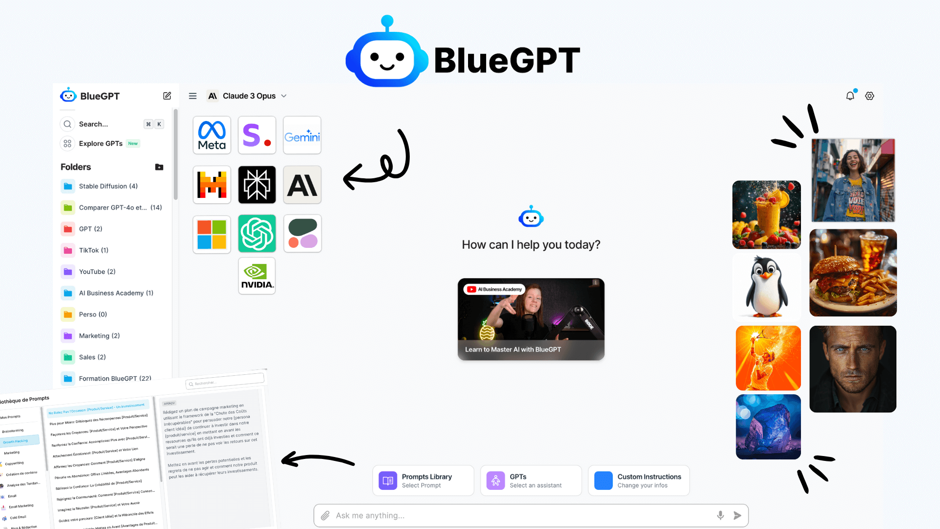Click the Anthropic Claude icon
The image size is (940, 529).
[x=302, y=184]
